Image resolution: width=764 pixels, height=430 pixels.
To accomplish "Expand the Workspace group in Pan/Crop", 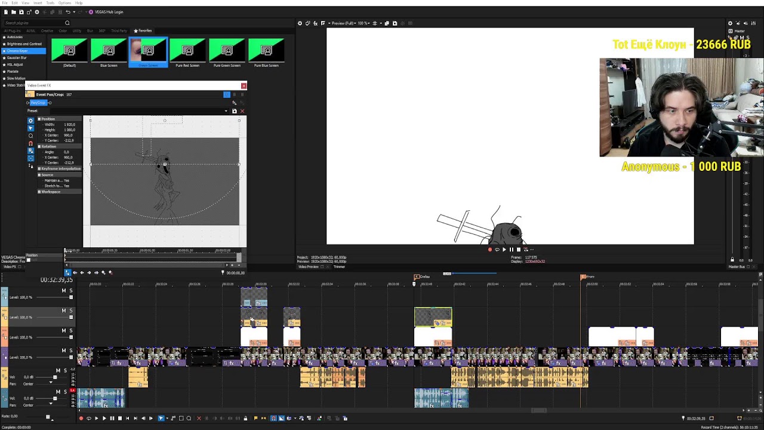I will point(39,192).
